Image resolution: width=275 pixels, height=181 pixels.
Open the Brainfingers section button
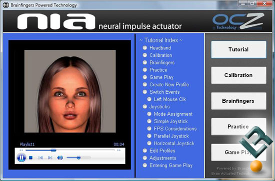(x=238, y=101)
